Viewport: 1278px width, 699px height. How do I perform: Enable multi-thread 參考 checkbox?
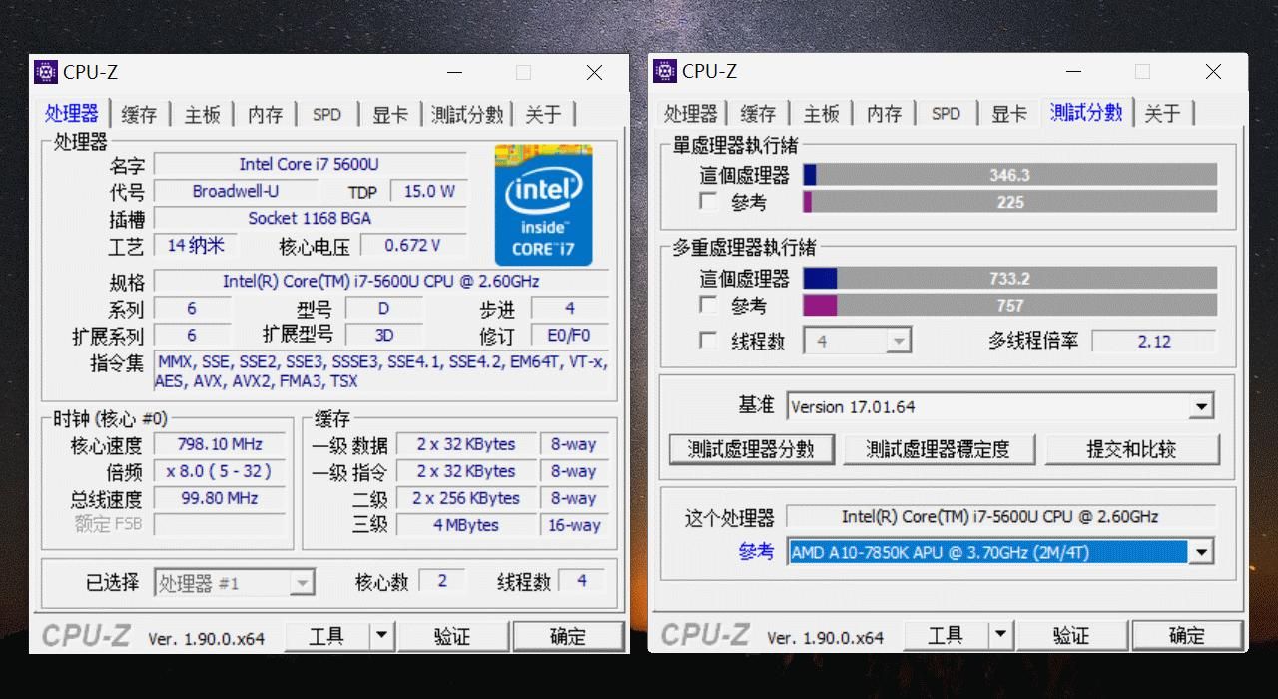pos(709,305)
